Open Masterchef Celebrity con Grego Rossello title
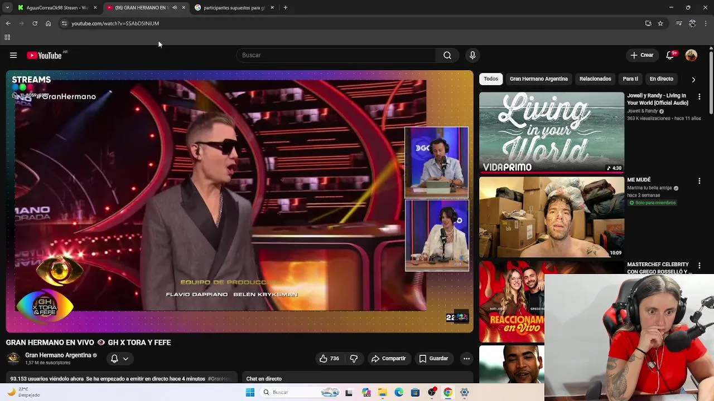Viewport: 714px width, 401px height. coord(659,268)
